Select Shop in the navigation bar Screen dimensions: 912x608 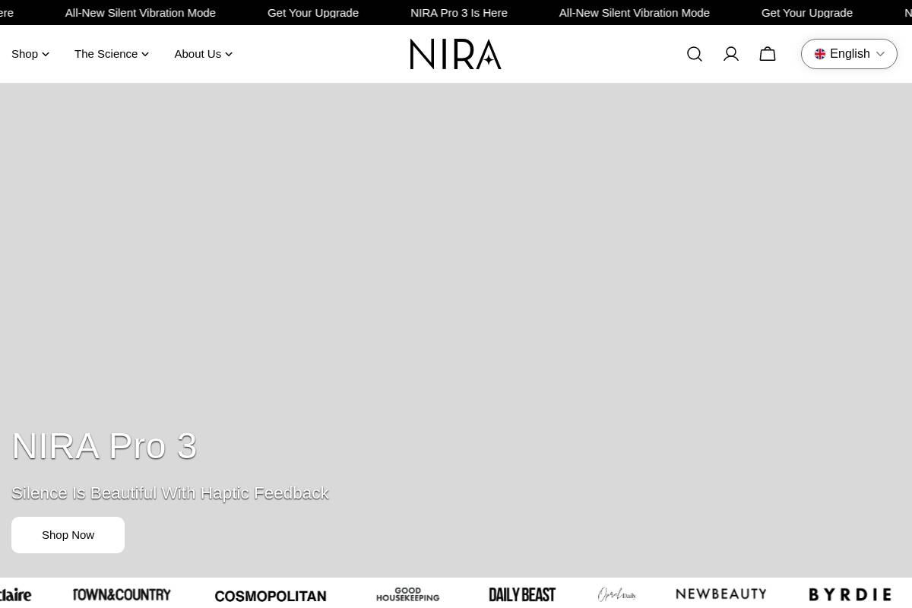coord(24,53)
